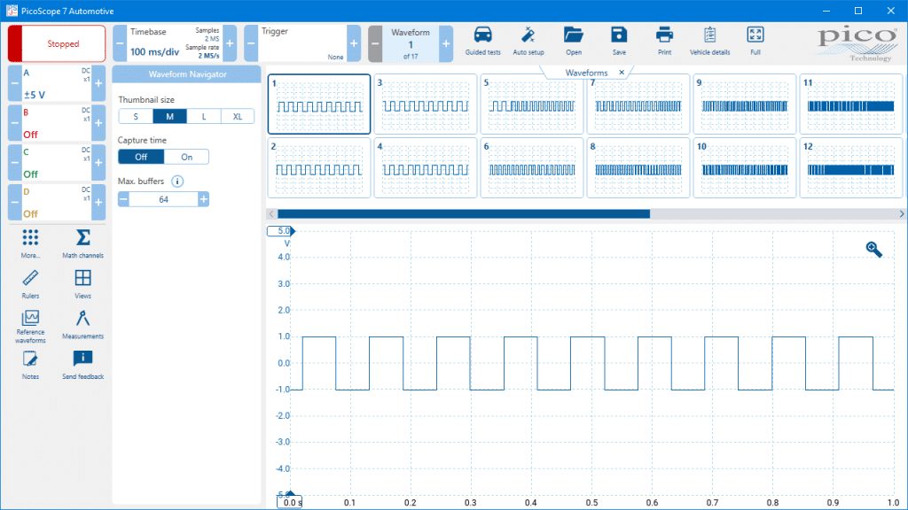Screen dimensions: 908x510
Task: Click the 5.0 V axis offset marker
Action: (x=281, y=231)
